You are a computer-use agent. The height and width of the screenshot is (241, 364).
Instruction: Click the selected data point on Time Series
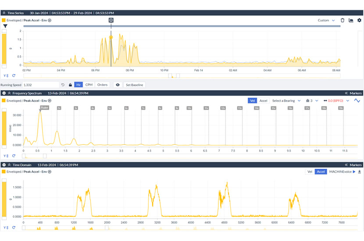[x=111, y=37]
